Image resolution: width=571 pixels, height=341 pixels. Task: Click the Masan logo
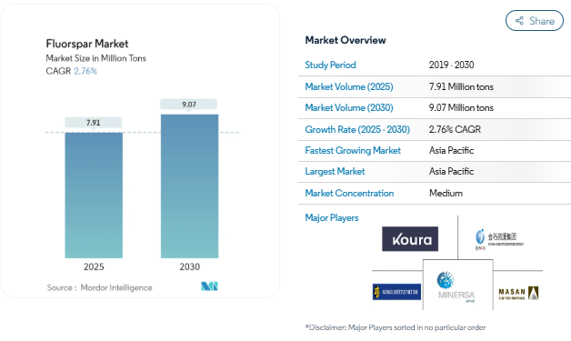(518, 293)
